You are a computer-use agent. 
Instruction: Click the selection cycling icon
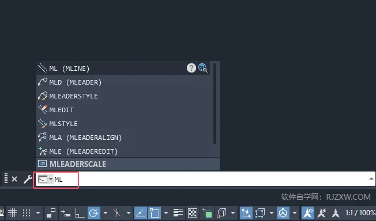click(207, 212)
